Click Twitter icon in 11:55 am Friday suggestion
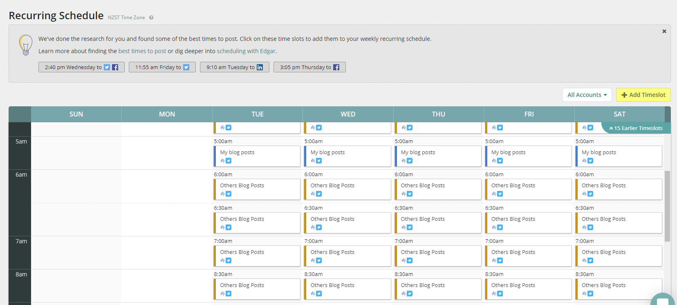 click(x=186, y=67)
